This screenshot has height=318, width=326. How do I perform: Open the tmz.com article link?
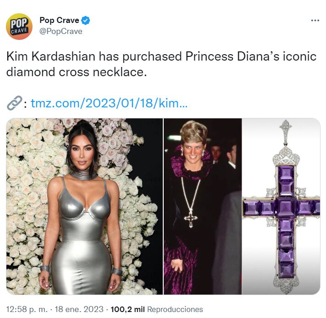(109, 104)
